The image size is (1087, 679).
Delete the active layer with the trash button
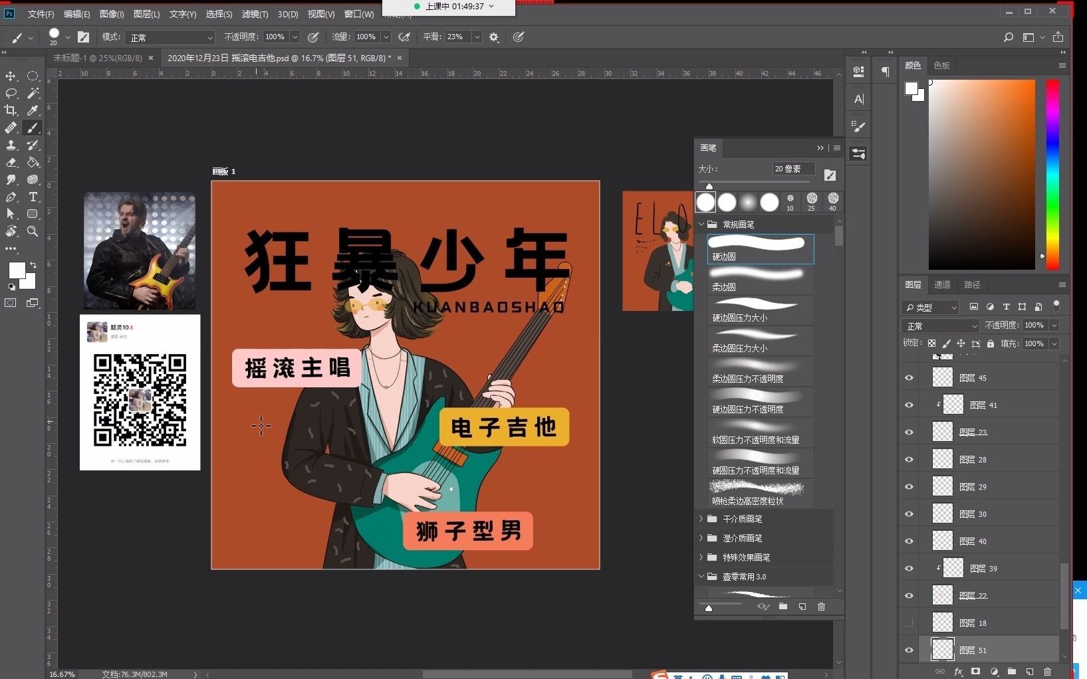1048,672
